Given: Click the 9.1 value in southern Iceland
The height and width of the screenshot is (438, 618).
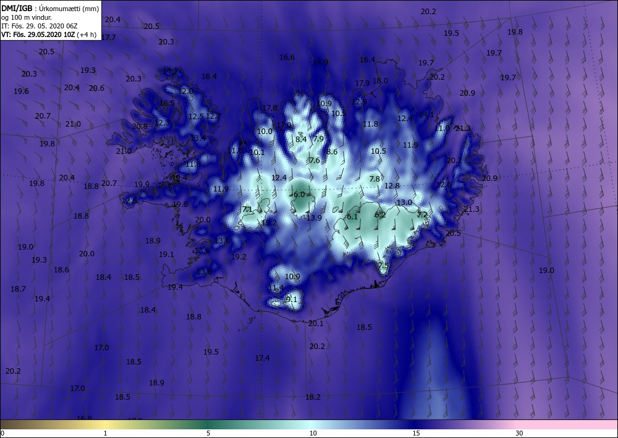Looking at the screenshot, I should coord(292,300).
